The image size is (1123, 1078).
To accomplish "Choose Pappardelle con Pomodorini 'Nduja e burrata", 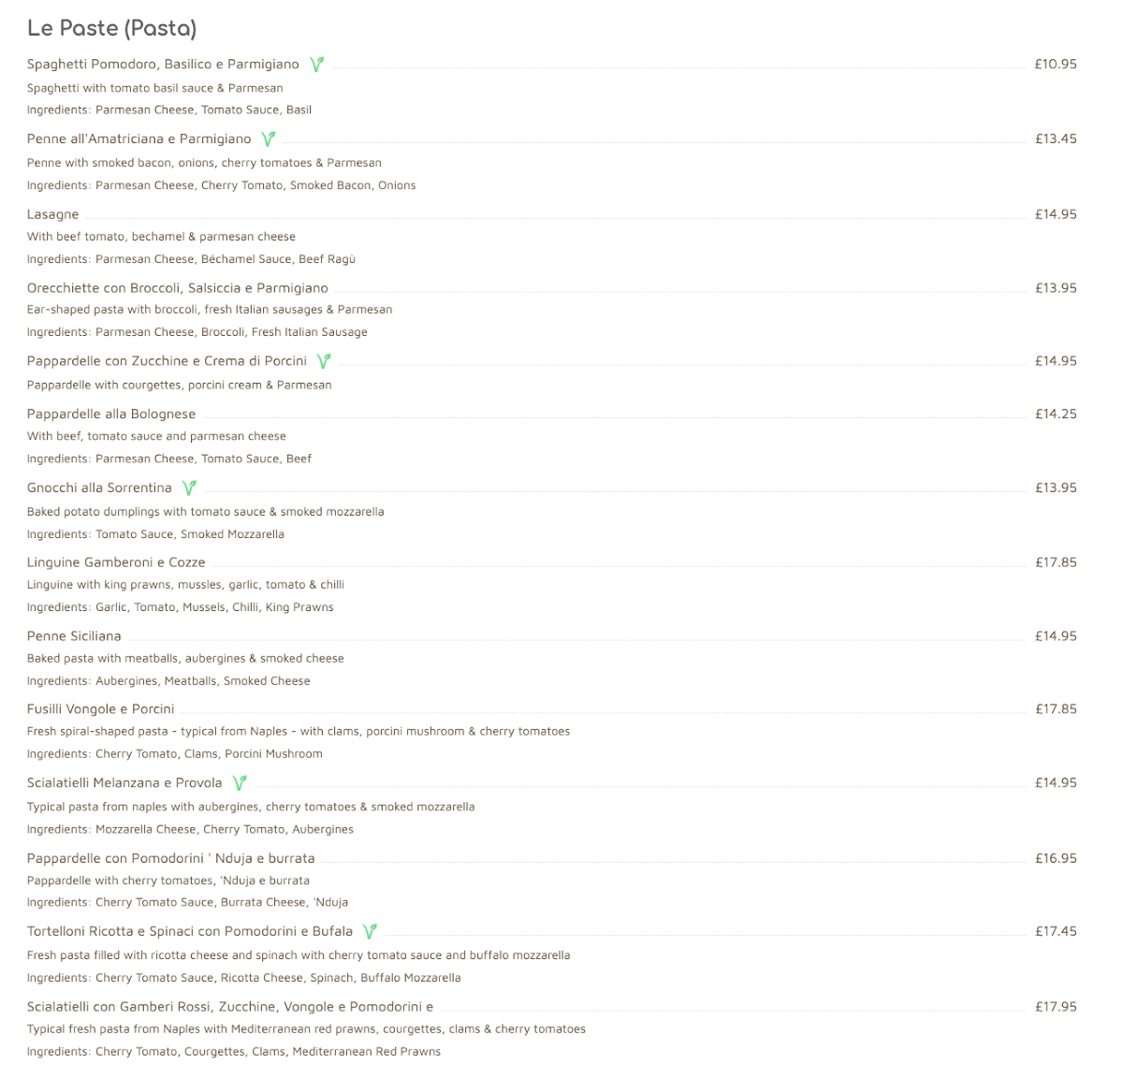I will coord(171,858).
